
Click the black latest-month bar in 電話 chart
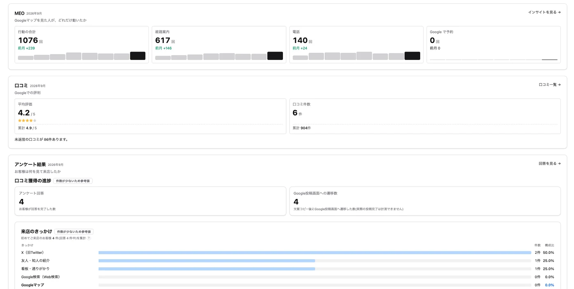(412, 56)
